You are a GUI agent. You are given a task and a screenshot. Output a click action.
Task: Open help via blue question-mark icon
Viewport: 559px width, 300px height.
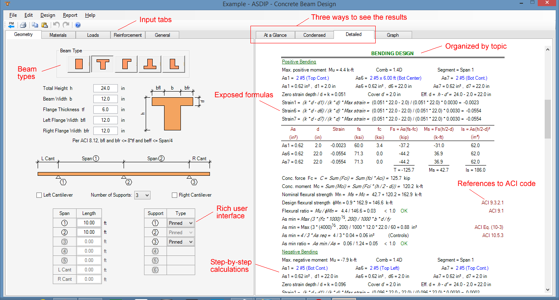click(x=78, y=25)
